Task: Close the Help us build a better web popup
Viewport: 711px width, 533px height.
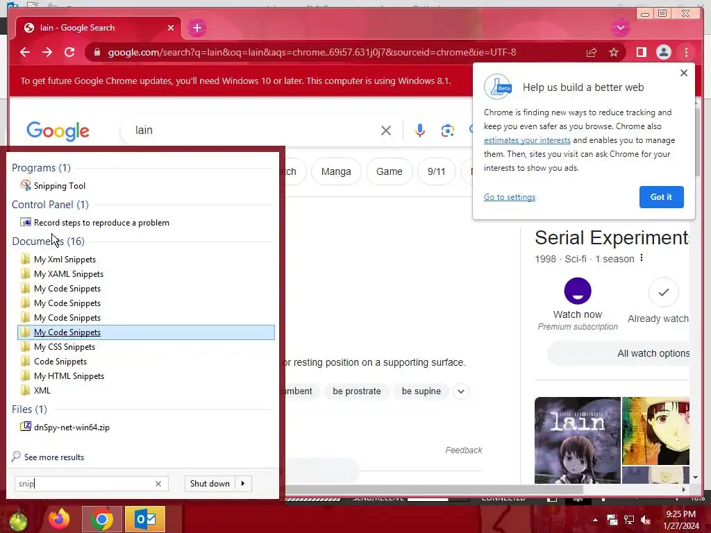Action: click(x=684, y=73)
